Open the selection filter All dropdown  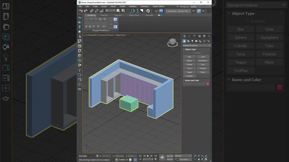click(110, 11)
